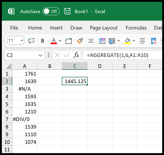164x155 pixels.
Task: Select column D header
Action: (x=100, y=66)
